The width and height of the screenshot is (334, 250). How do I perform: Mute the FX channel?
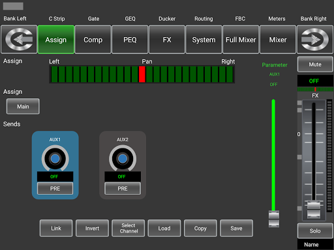[x=315, y=64]
